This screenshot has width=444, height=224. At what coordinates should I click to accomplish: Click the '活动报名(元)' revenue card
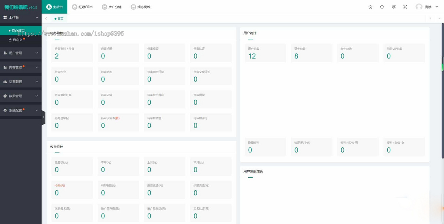72,213
